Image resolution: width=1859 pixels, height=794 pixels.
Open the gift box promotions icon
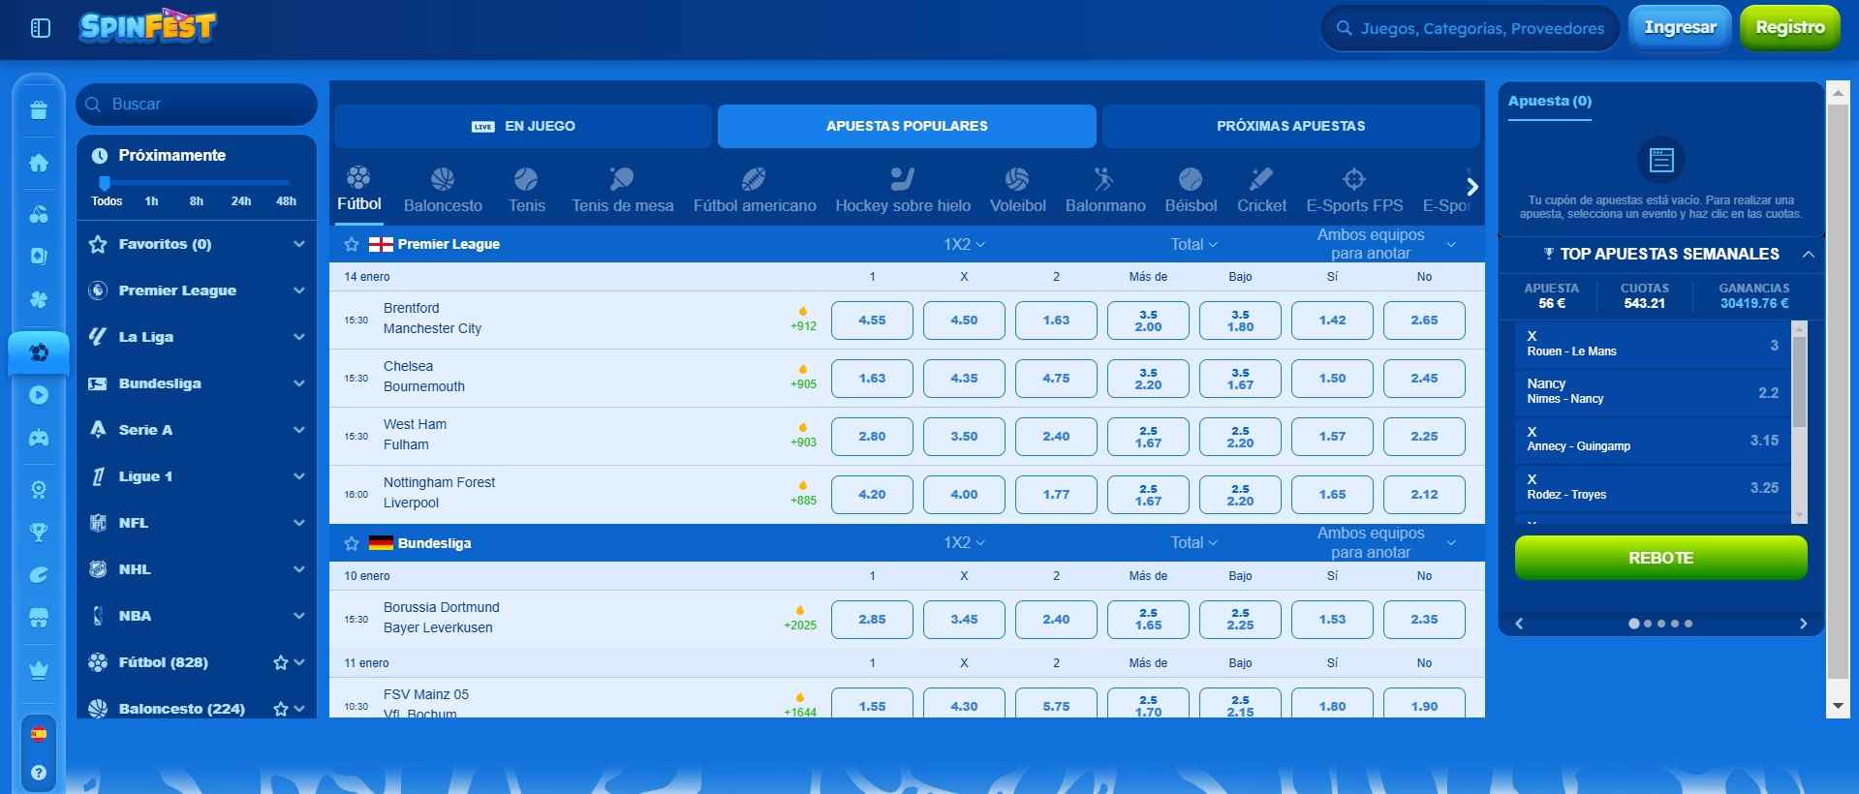point(39,109)
